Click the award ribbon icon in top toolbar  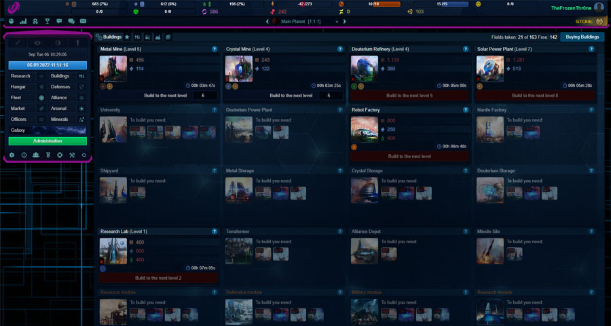(x=35, y=22)
